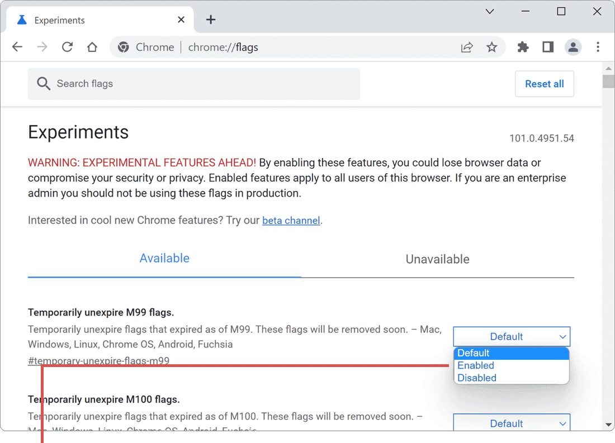Follow the beta channel link
This screenshot has height=443, width=615.
(x=291, y=221)
